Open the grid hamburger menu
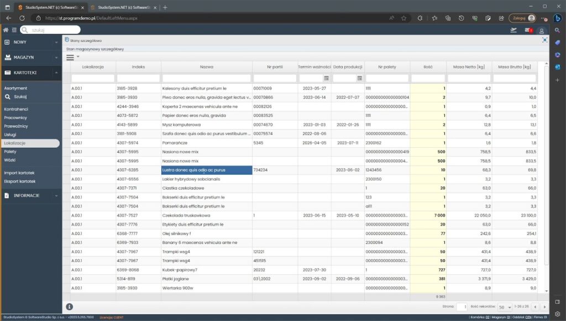Viewport: 566px width, 321px height. click(70, 57)
